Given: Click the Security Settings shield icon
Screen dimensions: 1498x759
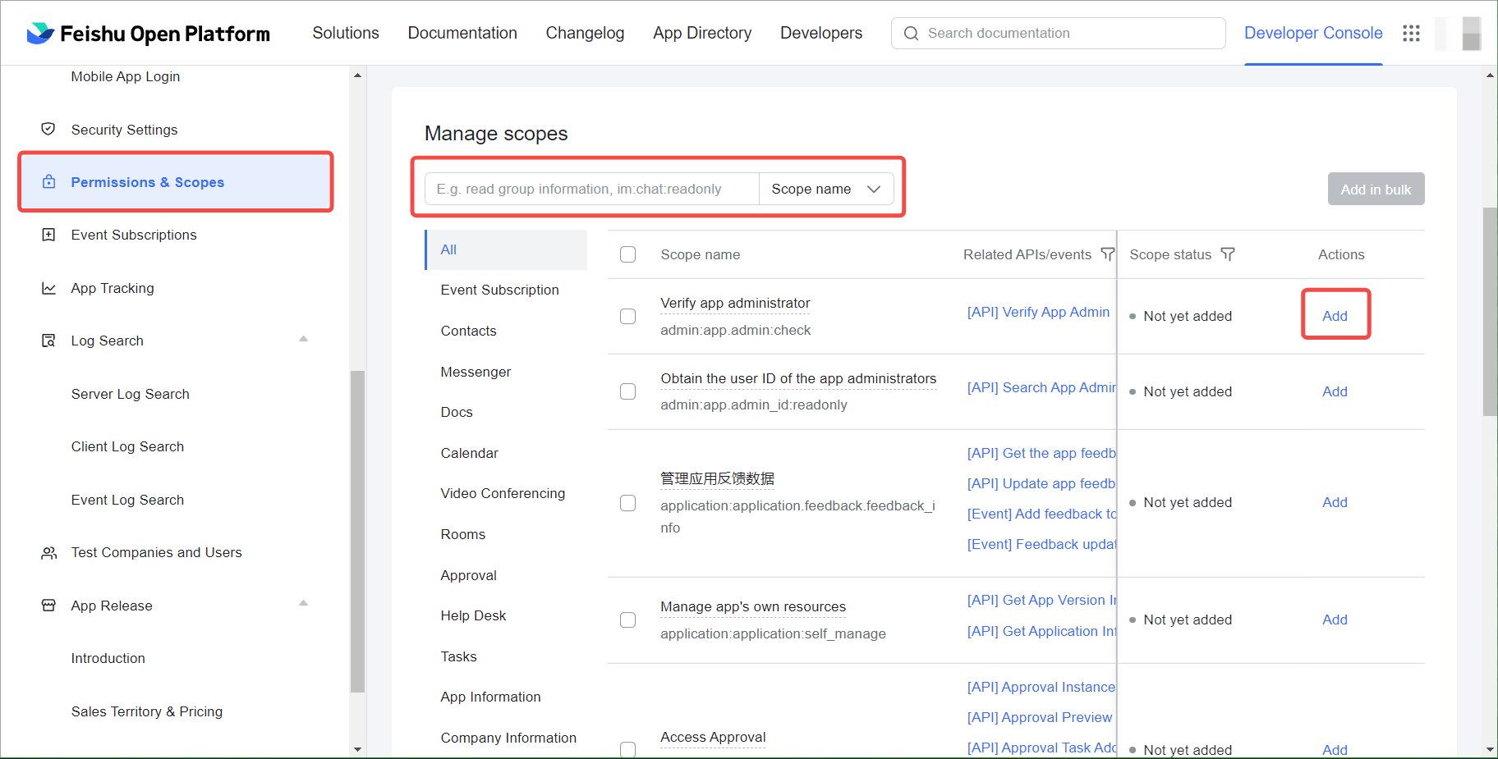Looking at the screenshot, I should pos(48,130).
